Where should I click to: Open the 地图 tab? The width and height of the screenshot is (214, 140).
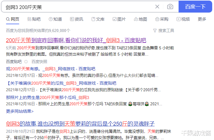click(140, 19)
